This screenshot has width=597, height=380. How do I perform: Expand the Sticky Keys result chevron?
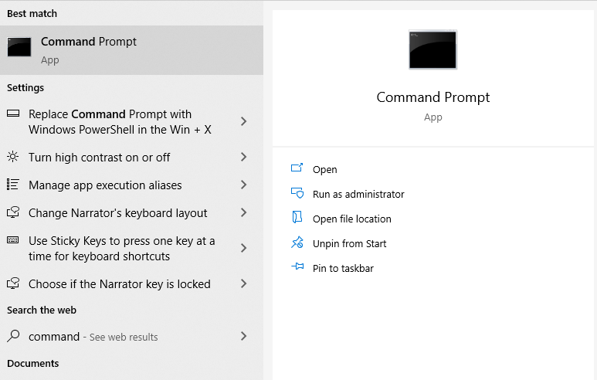click(x=243, y=248)
